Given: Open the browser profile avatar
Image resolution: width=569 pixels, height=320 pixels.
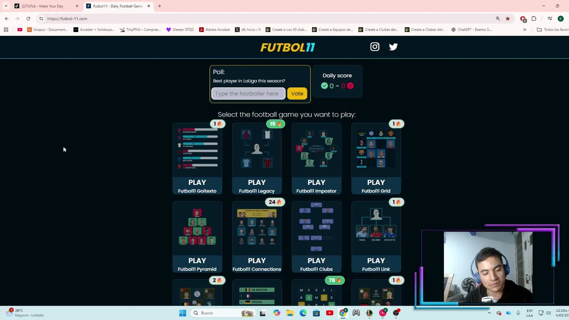Looking at the screenshot, I should tap(561, 19).
